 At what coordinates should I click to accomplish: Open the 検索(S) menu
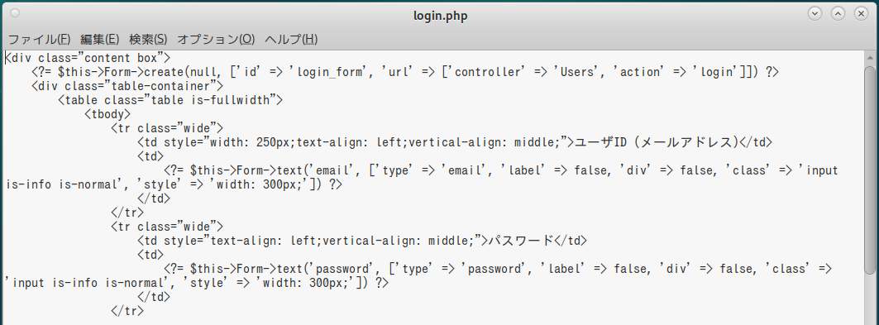[x=148, y=39]
